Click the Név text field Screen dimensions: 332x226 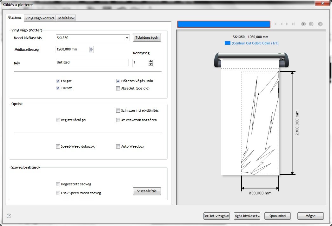(x=92, y=63)
